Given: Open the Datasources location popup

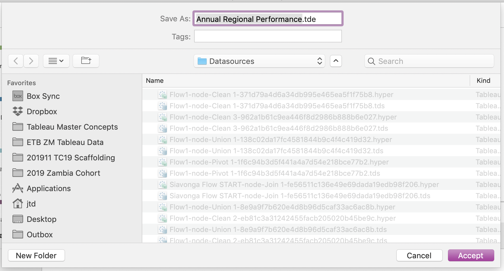Looking at the screenshot, I should [x=259, y=61].
